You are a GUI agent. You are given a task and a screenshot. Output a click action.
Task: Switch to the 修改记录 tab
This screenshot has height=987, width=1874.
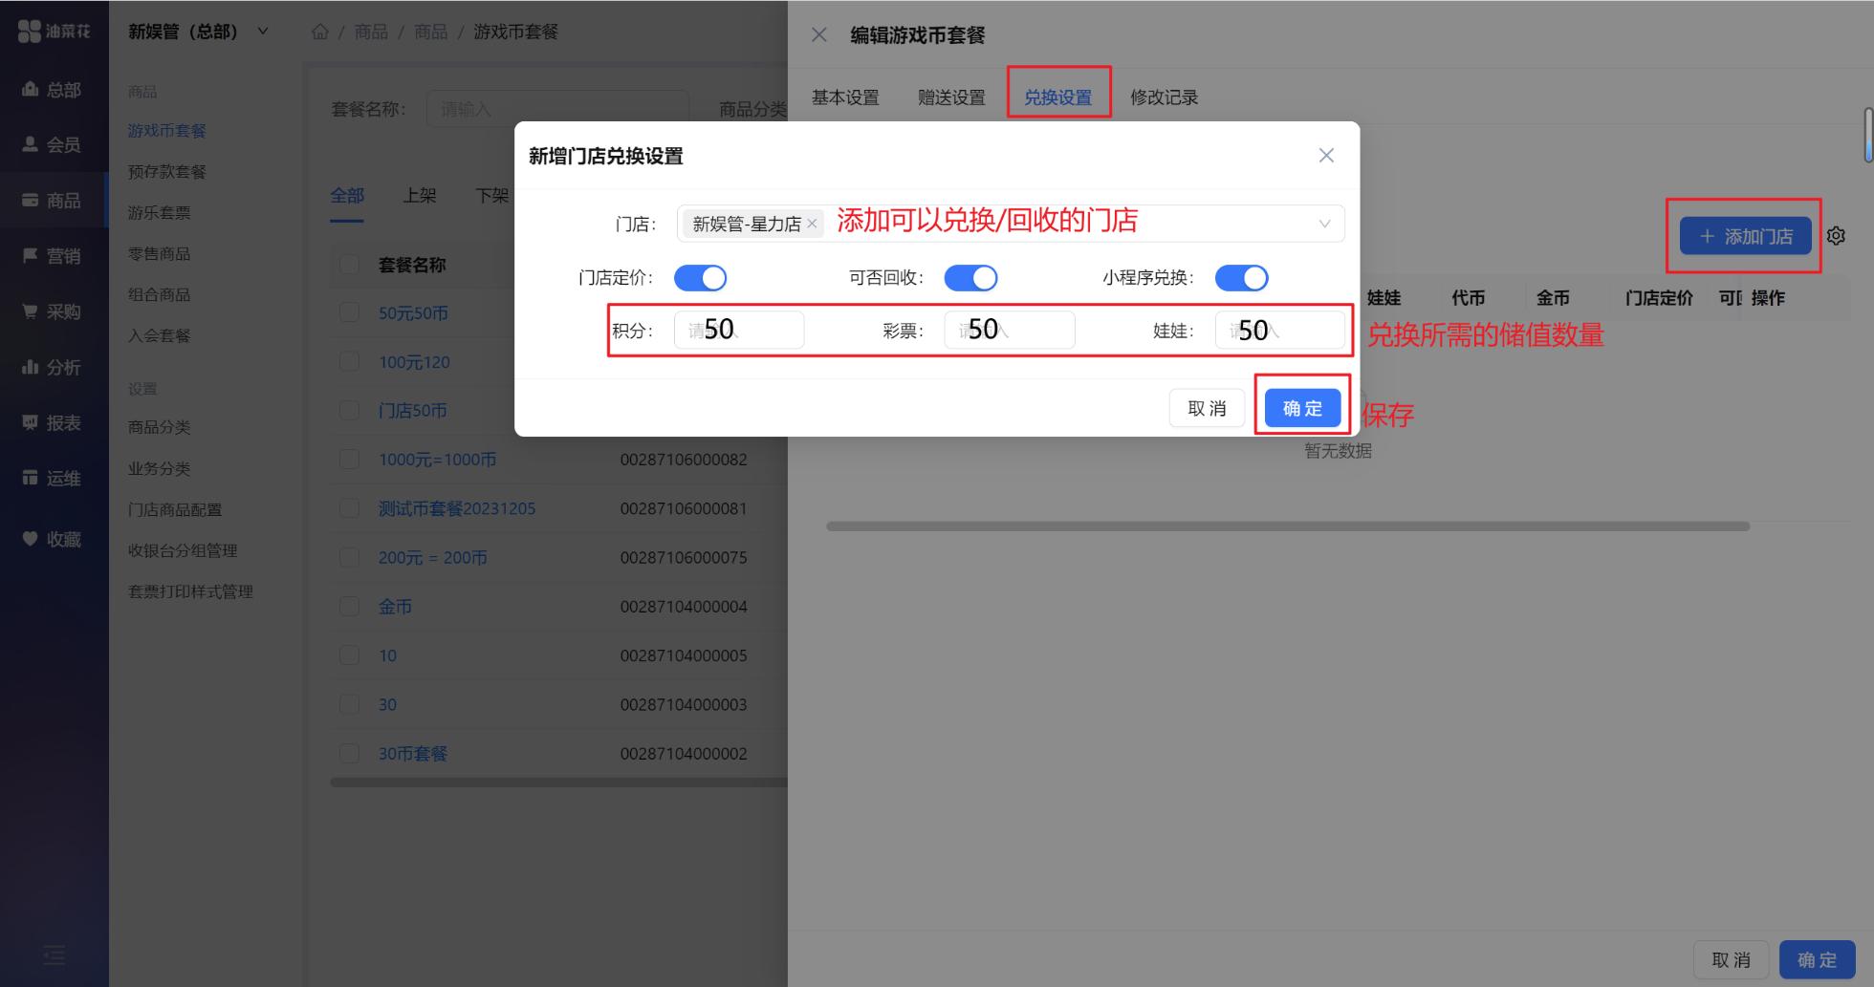1164,97
